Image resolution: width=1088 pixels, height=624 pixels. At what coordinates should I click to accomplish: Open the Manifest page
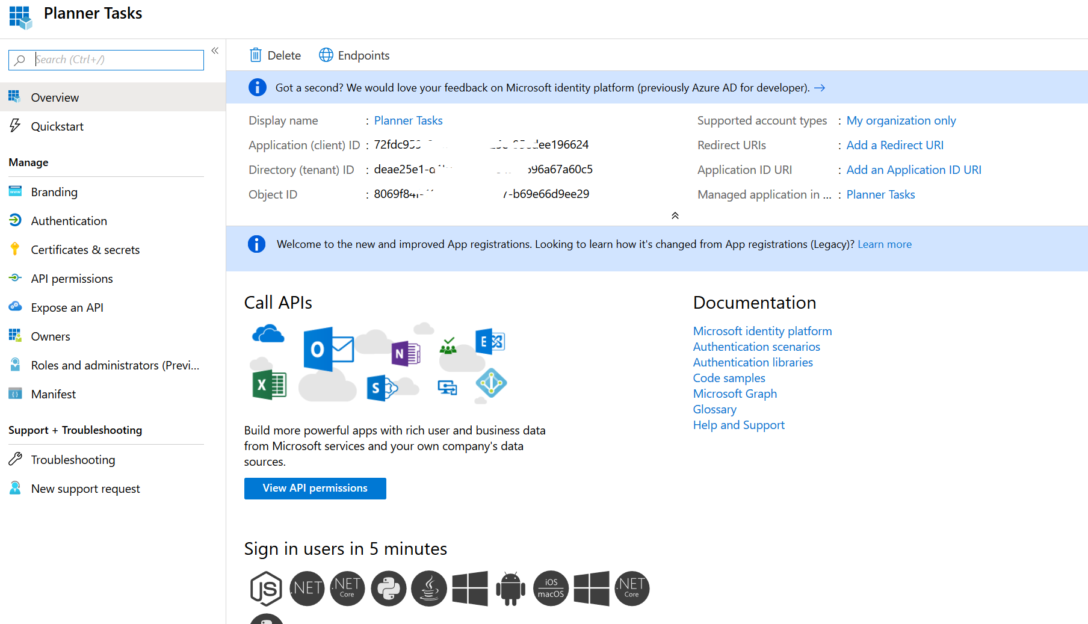tap(53, 394)
